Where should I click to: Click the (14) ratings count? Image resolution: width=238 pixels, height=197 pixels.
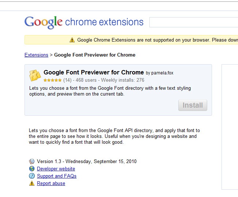click(67, 80)
